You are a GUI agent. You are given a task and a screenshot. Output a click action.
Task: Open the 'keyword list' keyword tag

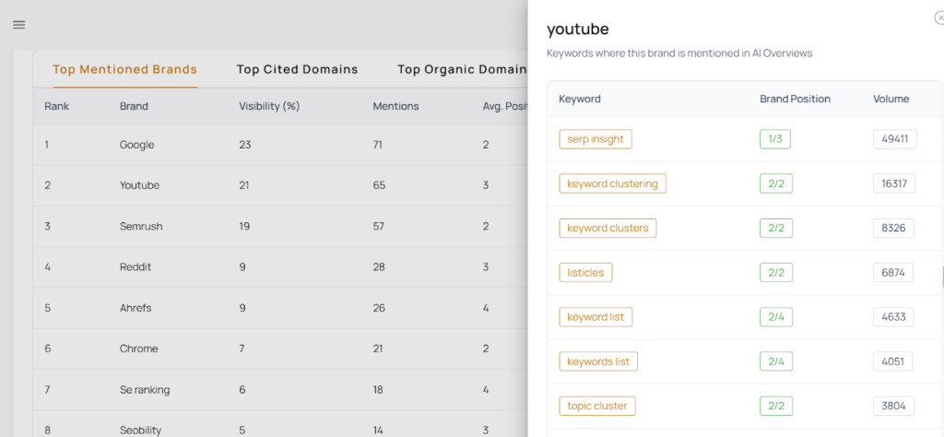pyautogui.click(x=596, y=316)
